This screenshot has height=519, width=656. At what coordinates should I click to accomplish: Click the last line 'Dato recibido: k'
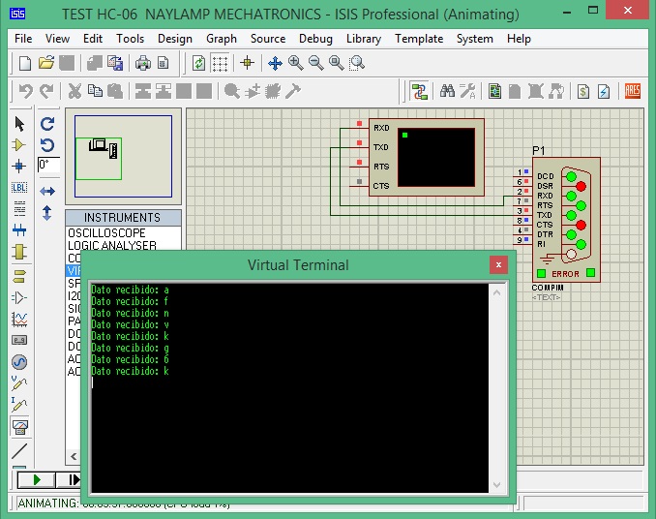tap(130, 371)
